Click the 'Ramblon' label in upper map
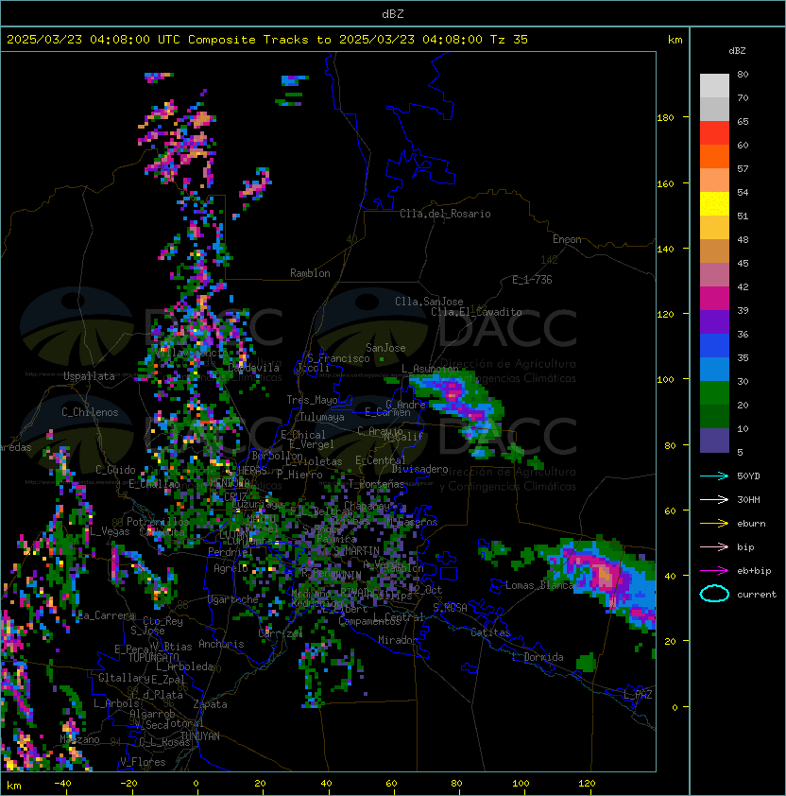The image size is (786, 796). 310,273
